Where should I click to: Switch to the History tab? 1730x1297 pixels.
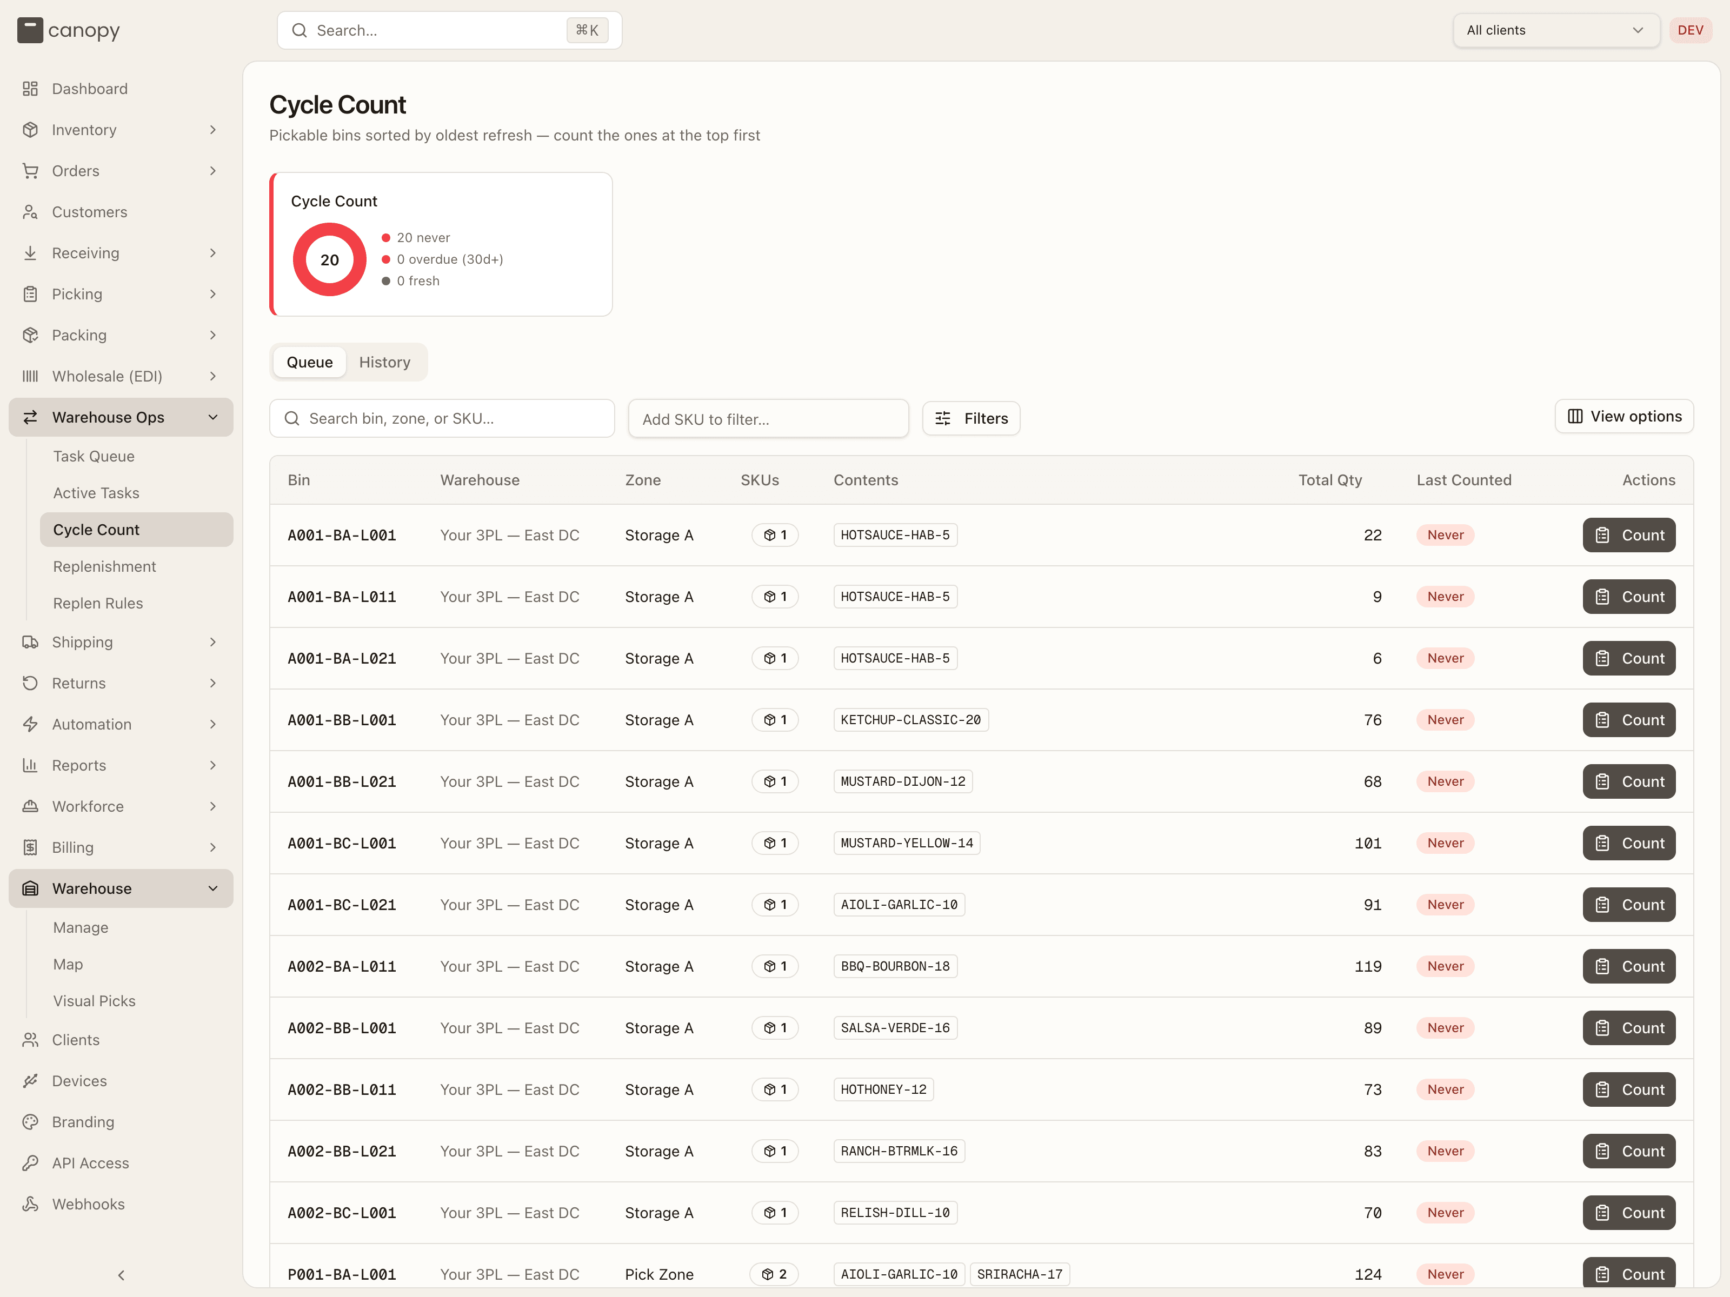point(385,362)
